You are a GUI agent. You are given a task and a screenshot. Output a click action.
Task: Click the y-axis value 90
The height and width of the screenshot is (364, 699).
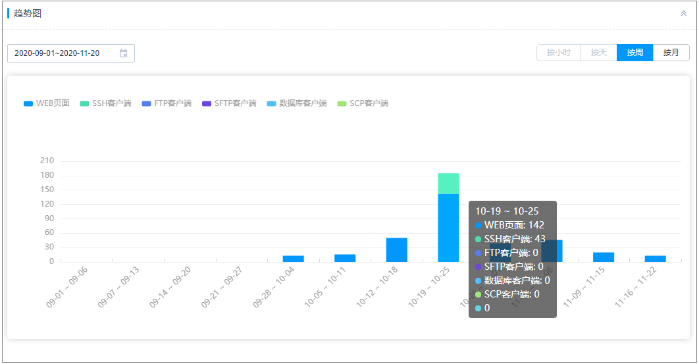click(49, 218)
